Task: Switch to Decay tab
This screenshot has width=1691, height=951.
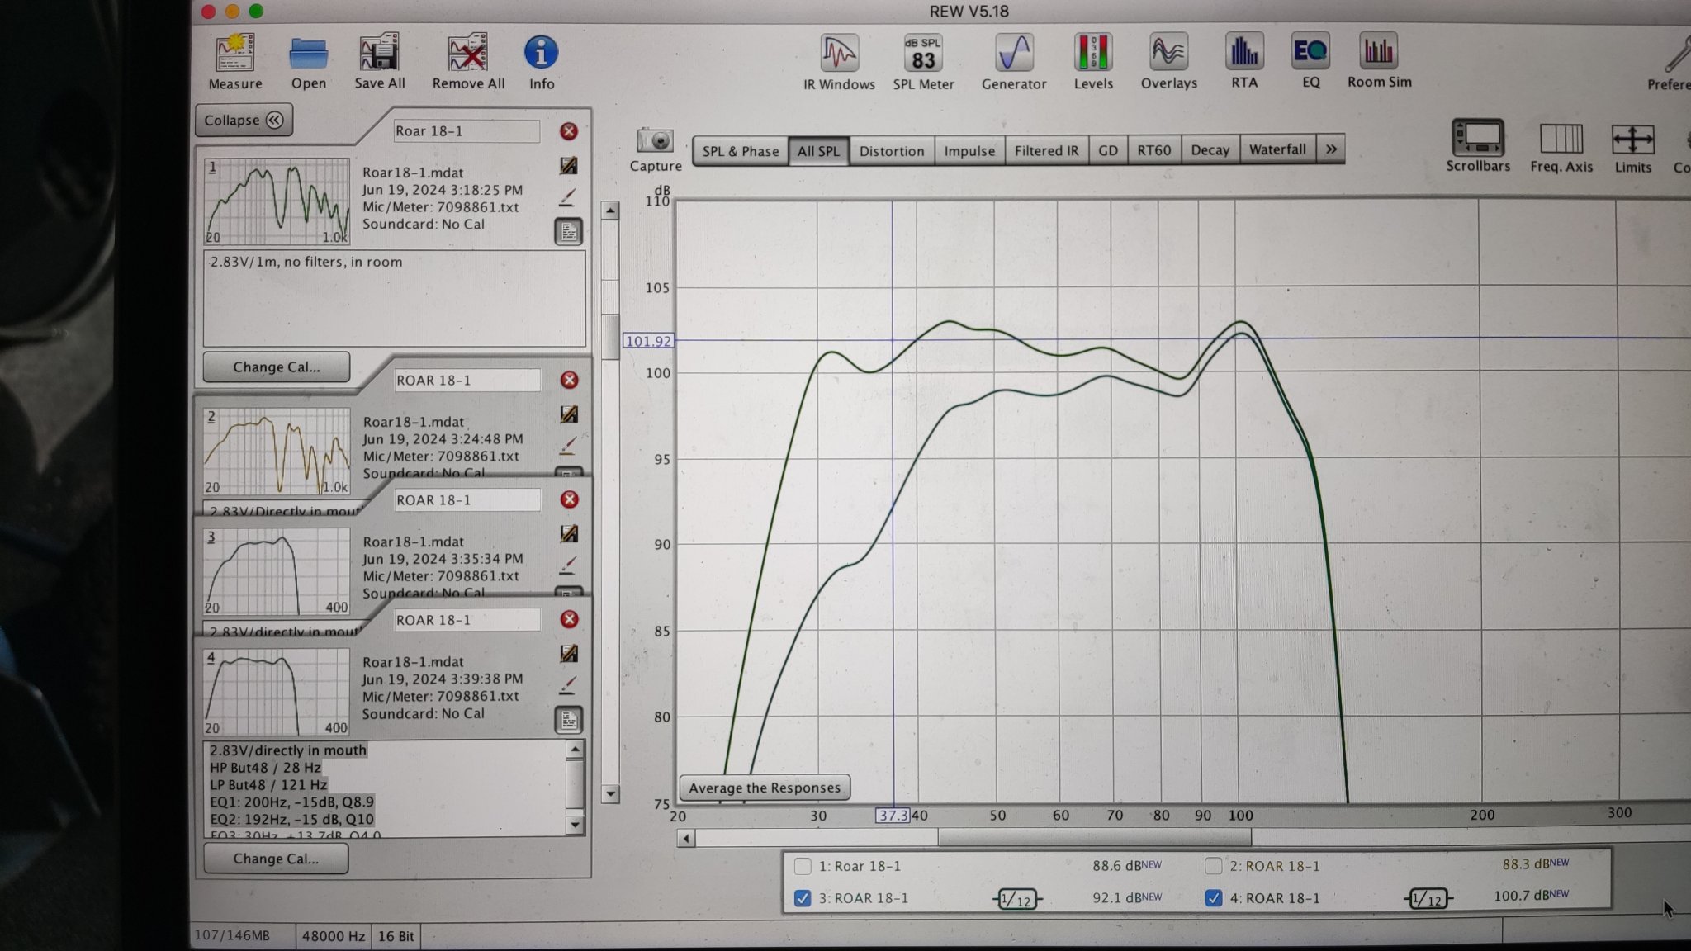Action: (x=1210, y=150)
